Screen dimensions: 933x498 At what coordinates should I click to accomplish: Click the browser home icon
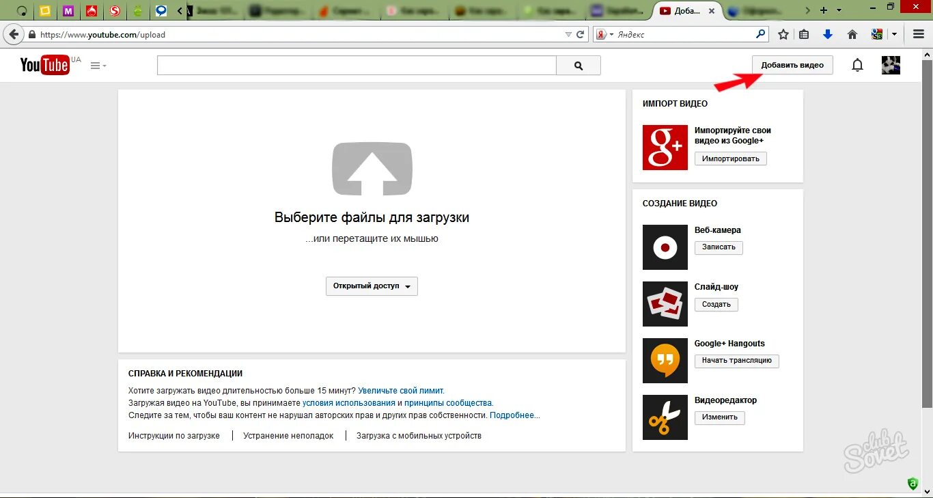[852, 34]
